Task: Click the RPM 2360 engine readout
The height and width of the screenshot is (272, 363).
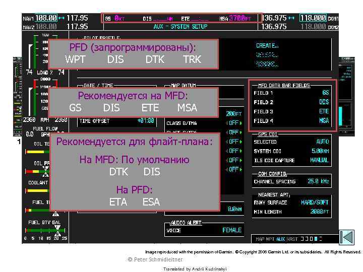Action: point(45,120)
